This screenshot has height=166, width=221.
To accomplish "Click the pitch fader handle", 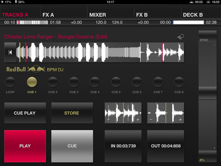I will (x=208, y=93).
